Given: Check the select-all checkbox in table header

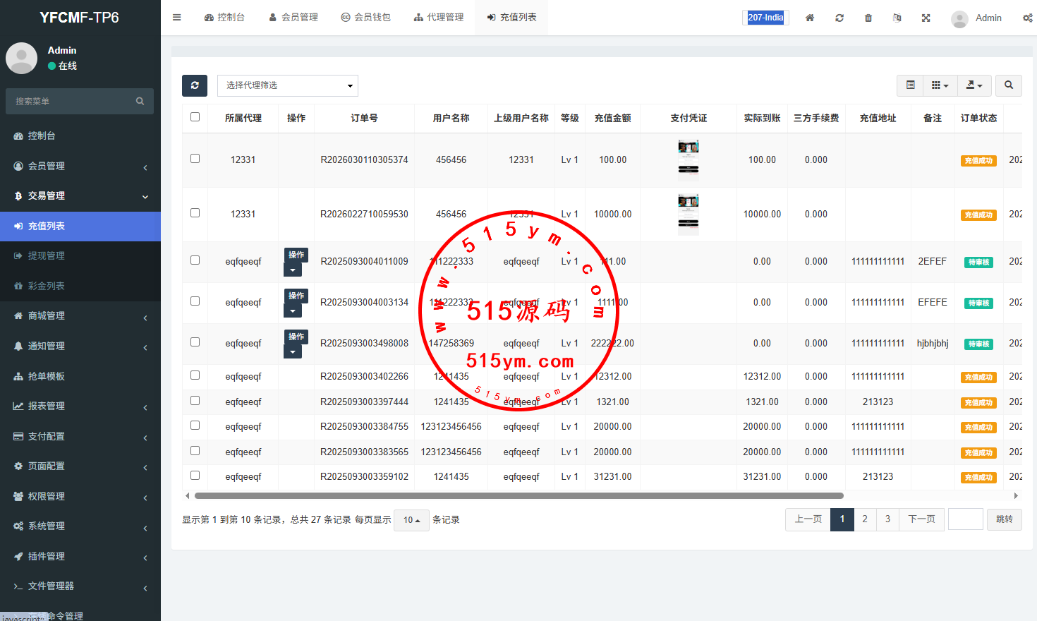Looking at the screenshot, I should (195, 117).
